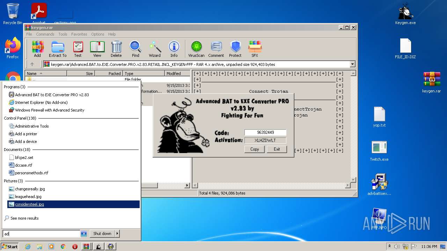
Task: Open the File menu in WinRAR
Action: click(29, 34)
